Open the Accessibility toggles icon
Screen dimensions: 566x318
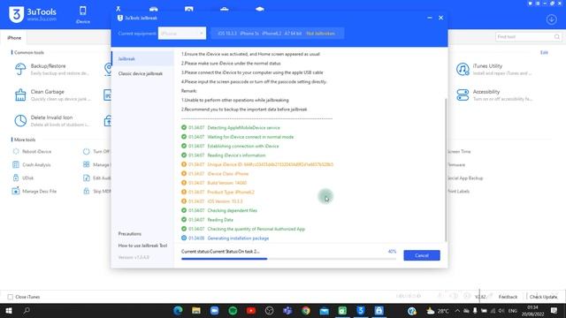click(463, 95)
